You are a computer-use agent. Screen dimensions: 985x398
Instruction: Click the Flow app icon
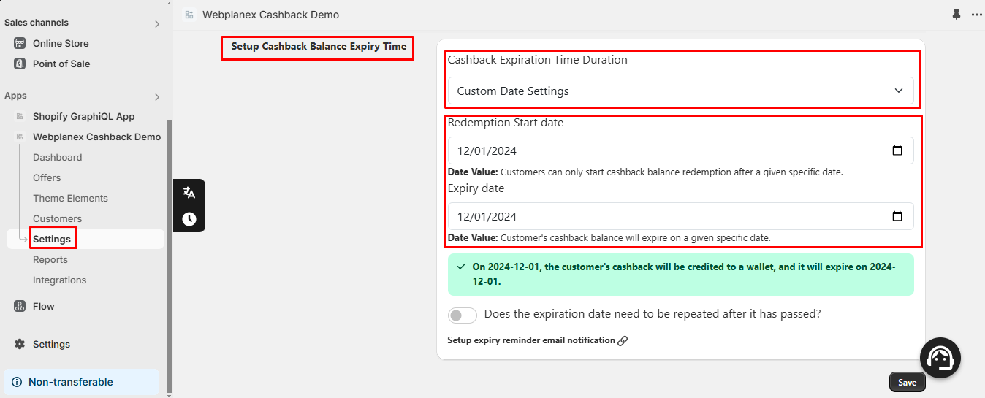[20, 306]
